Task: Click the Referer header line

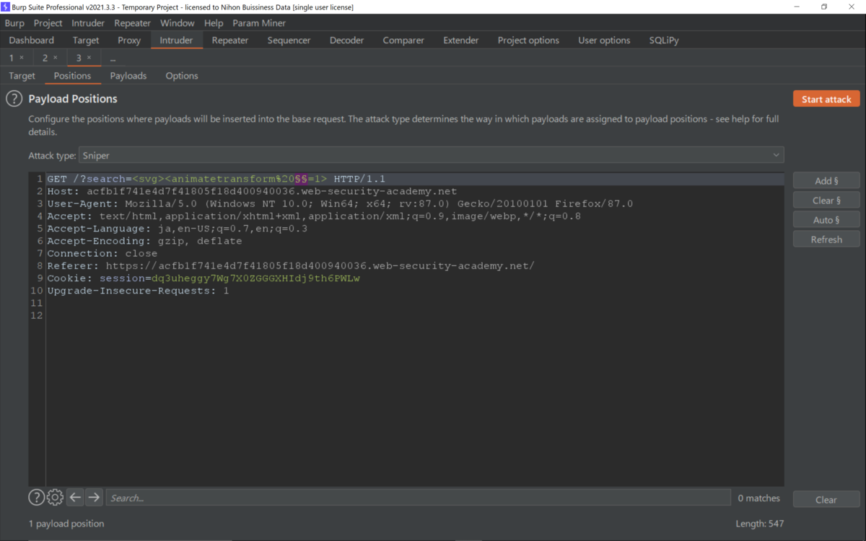Action: (x=291, y=266)
